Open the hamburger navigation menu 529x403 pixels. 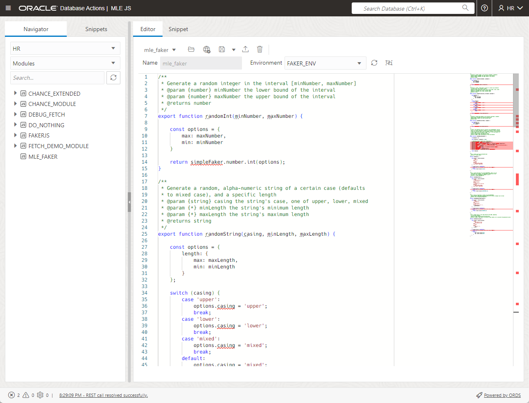tap(8, 8)
